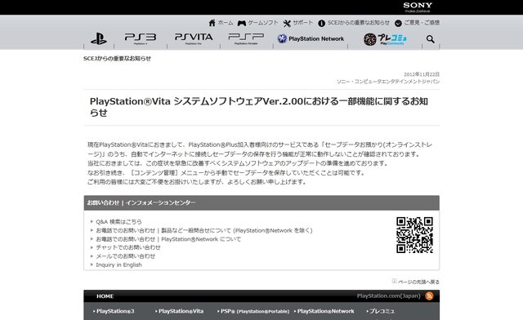Open メールでのお問い合わせ mail link
The width and height of the screenshot is (523, 320).
tap(125, 256)
